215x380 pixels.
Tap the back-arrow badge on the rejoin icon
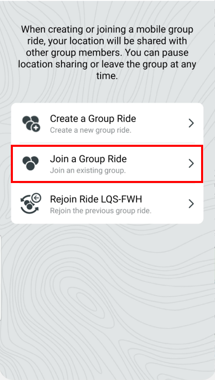pos(37,198)
